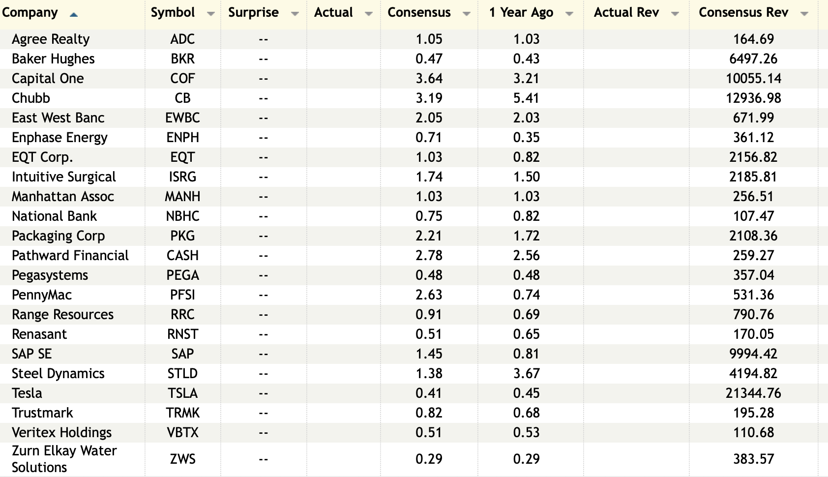Select the Agree Realty company name

(x=51, y=39)
